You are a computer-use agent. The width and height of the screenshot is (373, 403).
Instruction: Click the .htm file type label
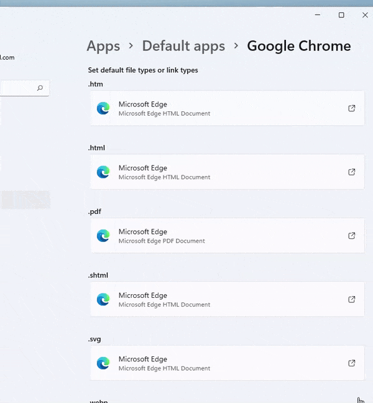pos(96,84)
